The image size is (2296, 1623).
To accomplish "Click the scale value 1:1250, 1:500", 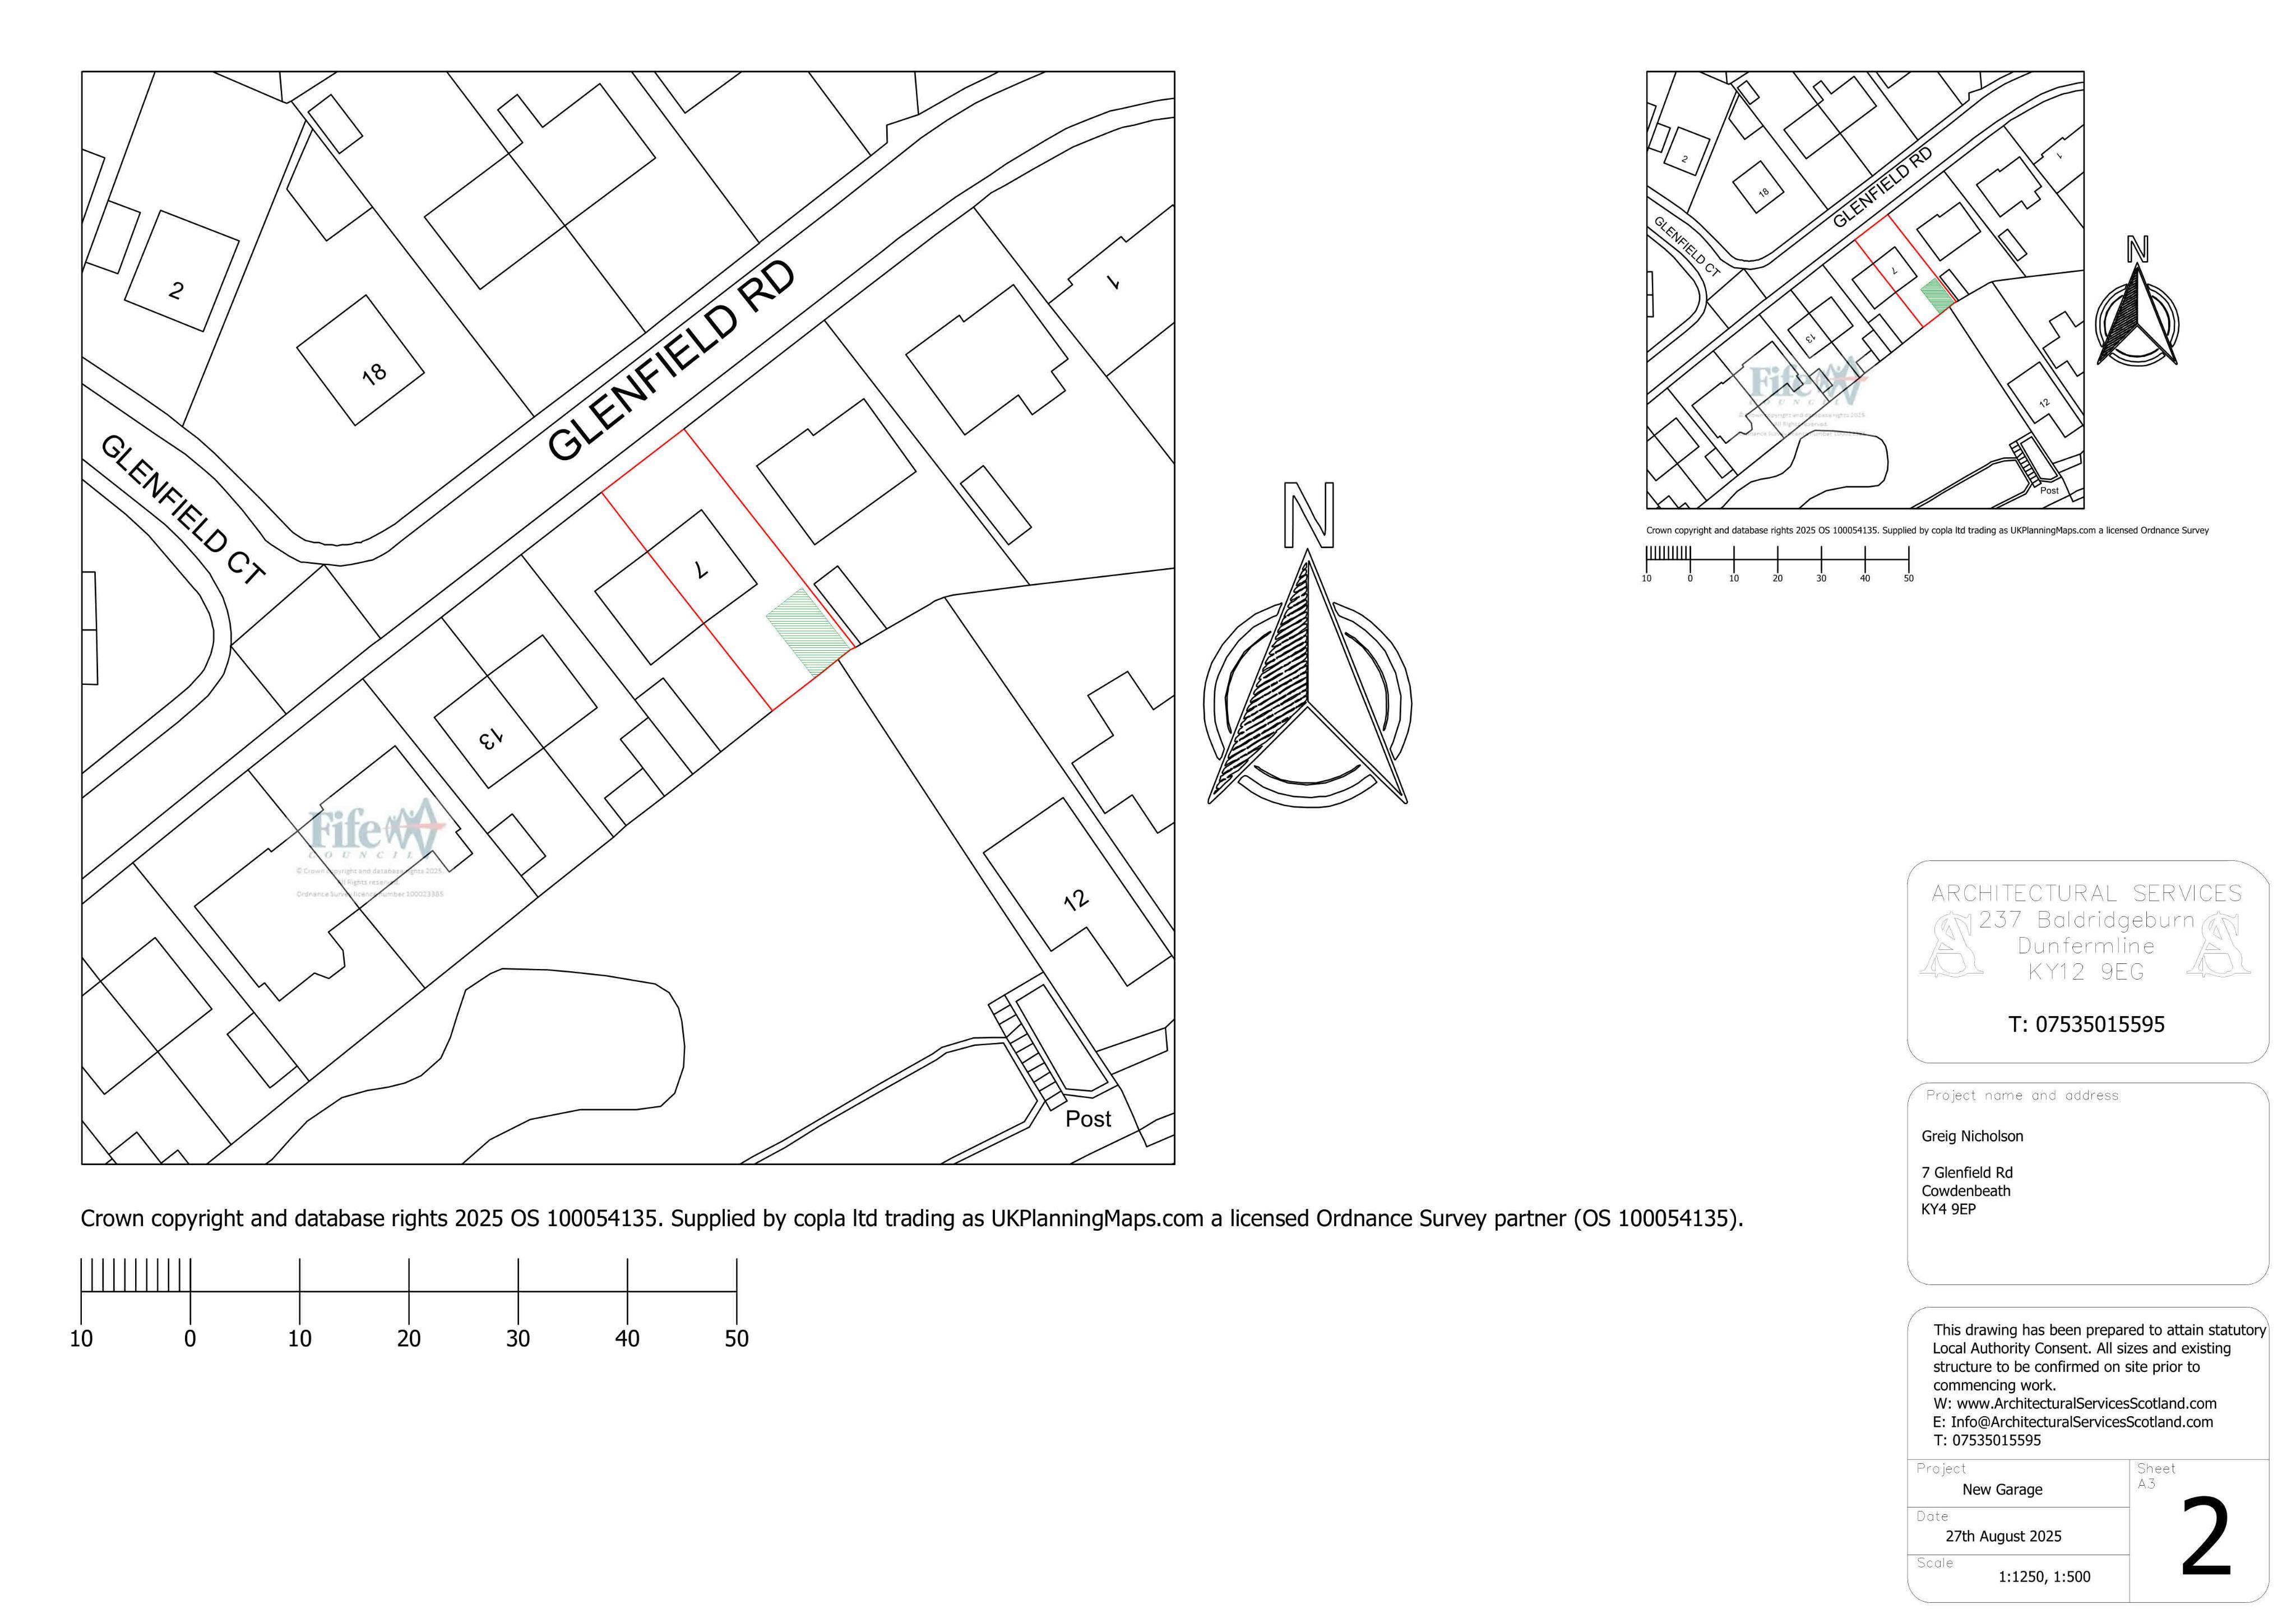I will tap(2044, 1577).
